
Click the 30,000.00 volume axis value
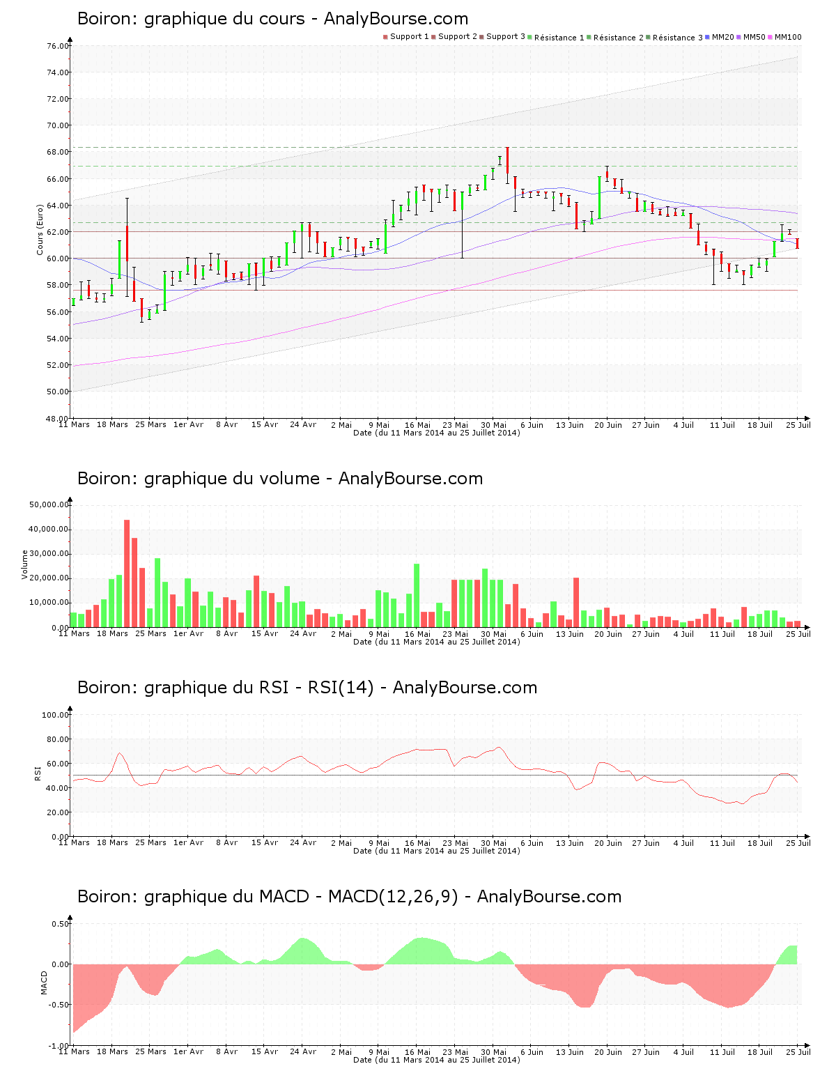click(48, 554)
